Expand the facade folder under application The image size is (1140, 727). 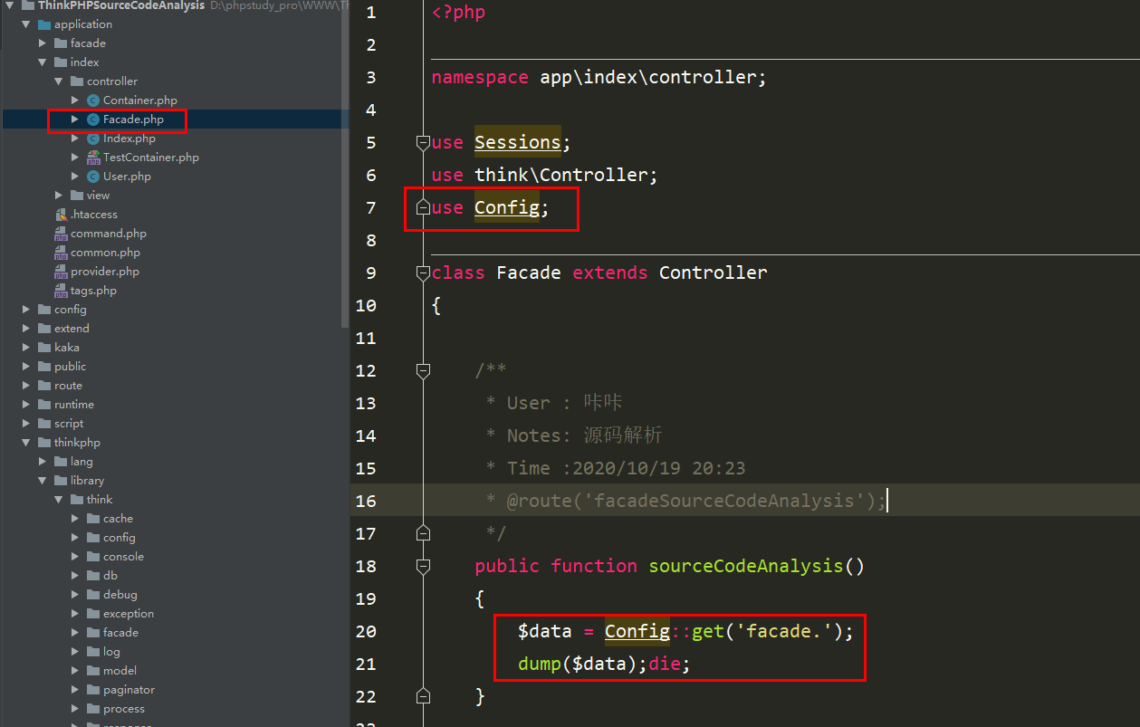pyautogui.click(x=43, y=43)
